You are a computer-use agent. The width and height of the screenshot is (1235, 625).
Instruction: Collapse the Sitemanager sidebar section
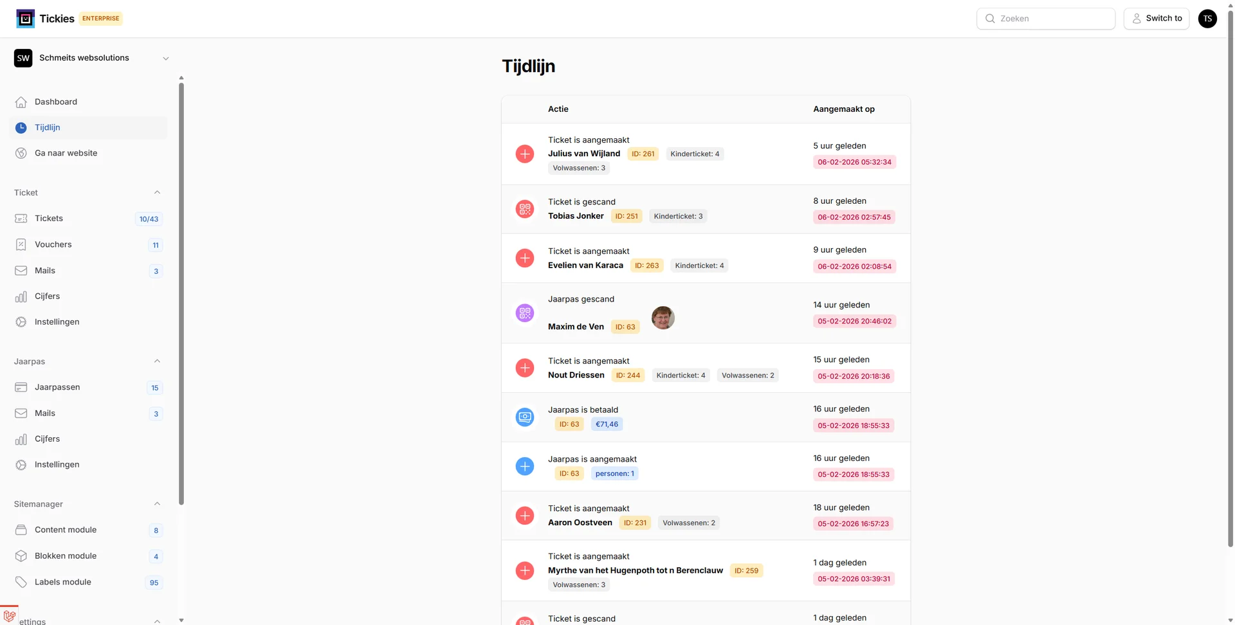(157, 504)
